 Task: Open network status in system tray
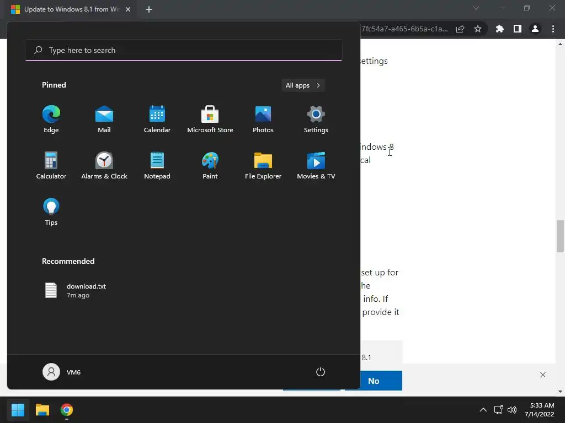click(498, 410)
